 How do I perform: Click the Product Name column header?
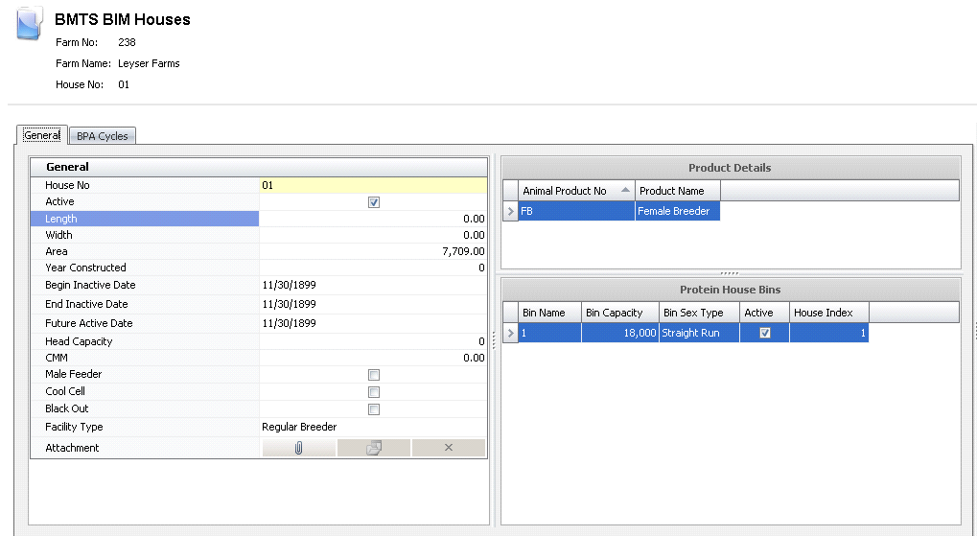coord(677,191)
